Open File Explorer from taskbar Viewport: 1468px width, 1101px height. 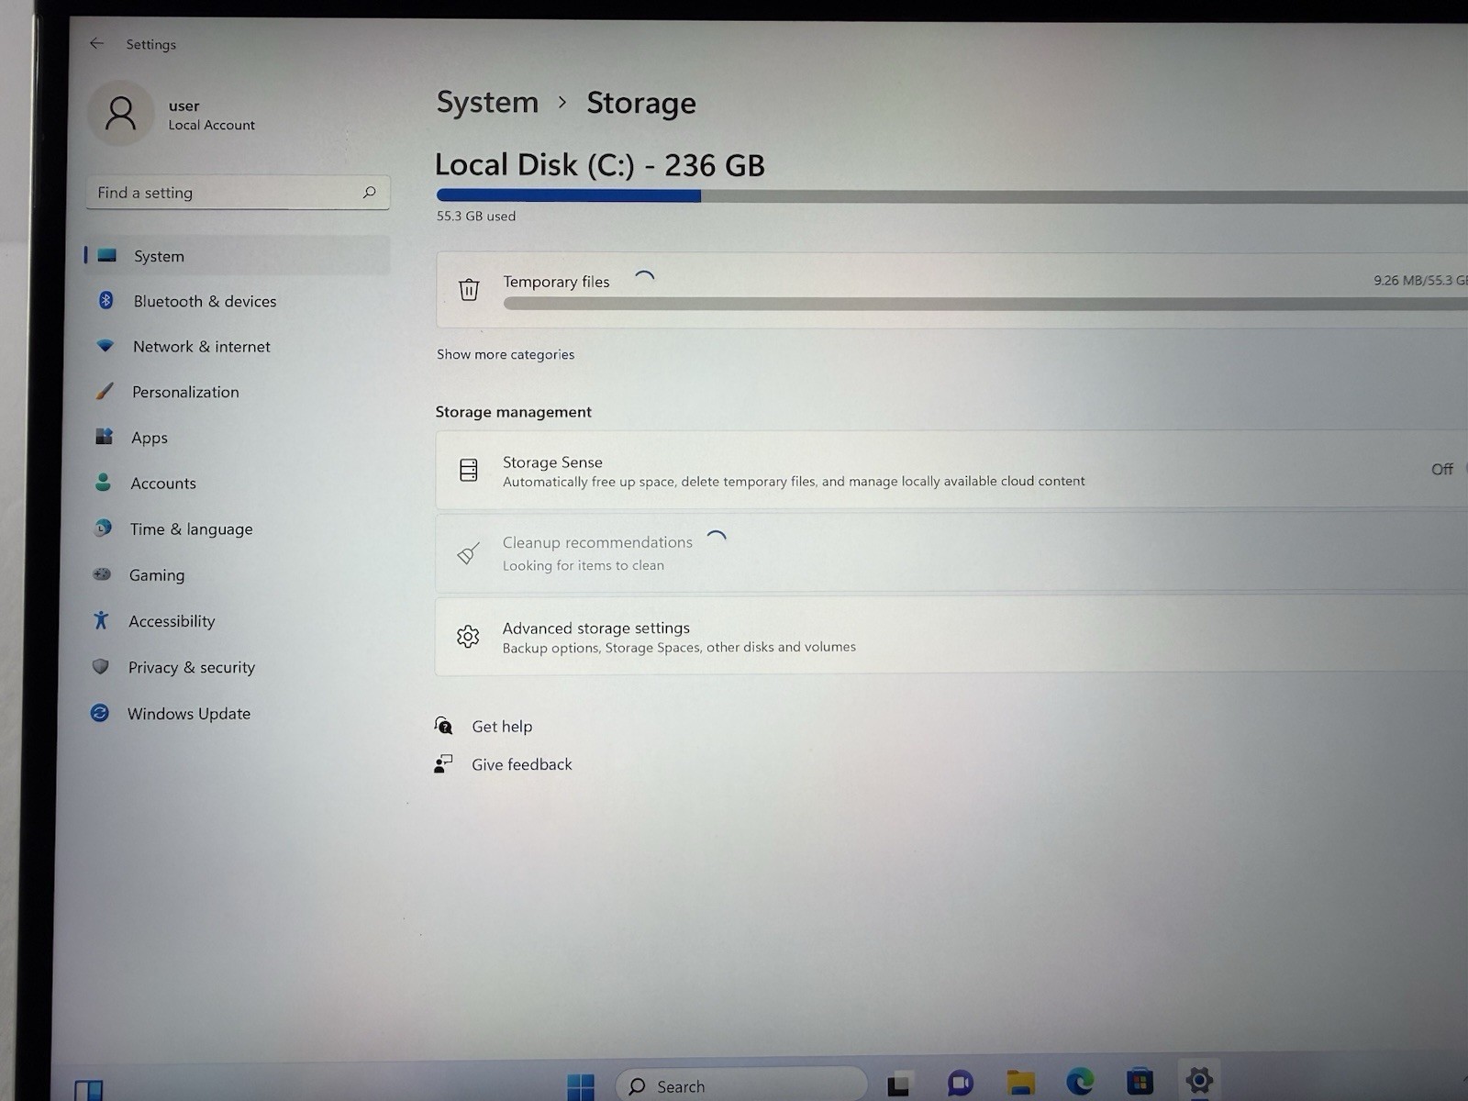(1020, 1083)
